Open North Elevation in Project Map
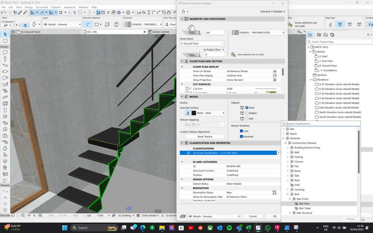The image size is (373, 233). tap(340, 112)
